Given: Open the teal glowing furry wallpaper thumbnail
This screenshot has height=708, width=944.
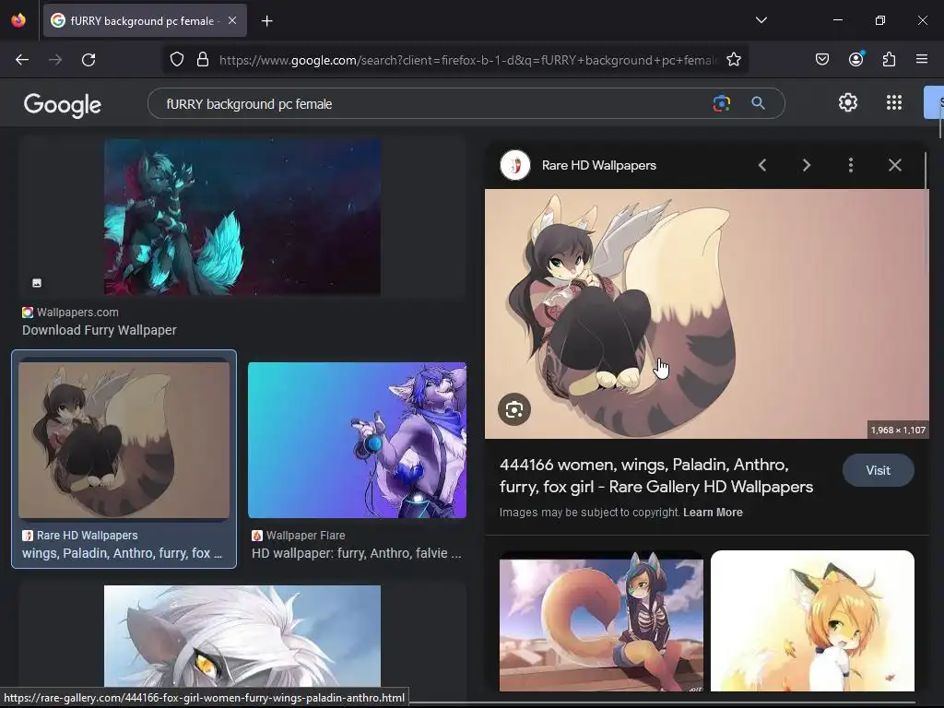Looking at the screenshot, I should 242,218.
